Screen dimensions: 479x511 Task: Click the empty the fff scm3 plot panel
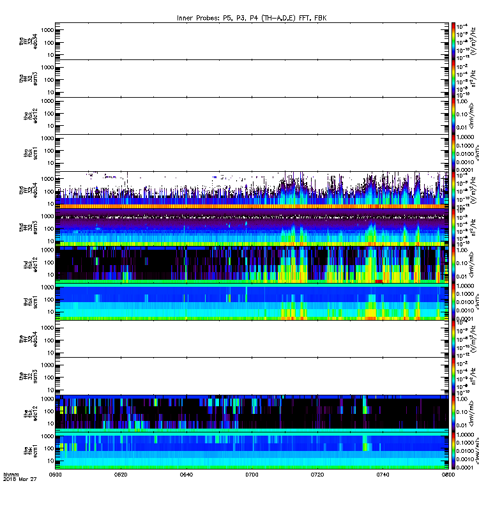point(252,376)
